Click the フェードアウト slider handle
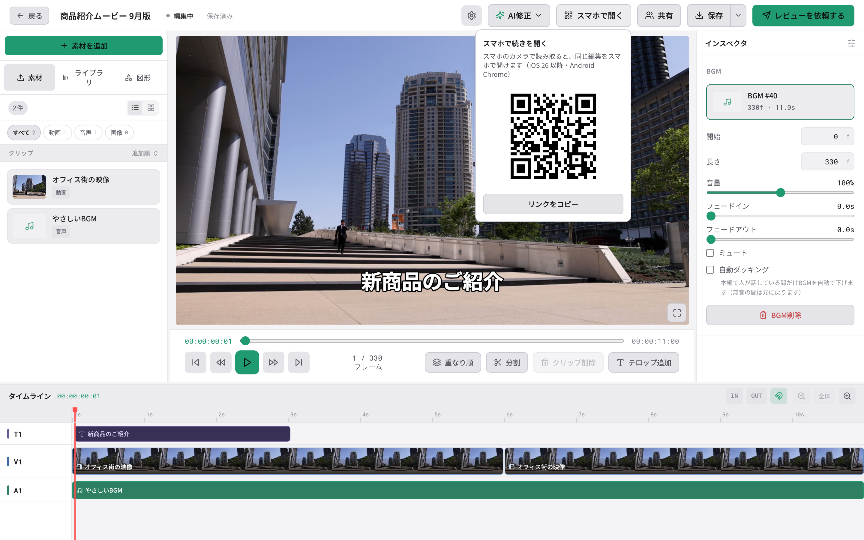The image size is (864, 540). [x=711, y=239]
